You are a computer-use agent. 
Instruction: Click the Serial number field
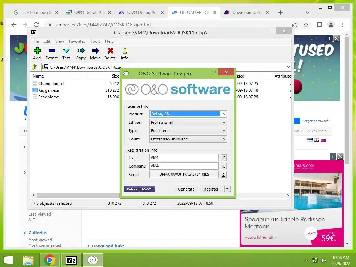click(184, 174)
